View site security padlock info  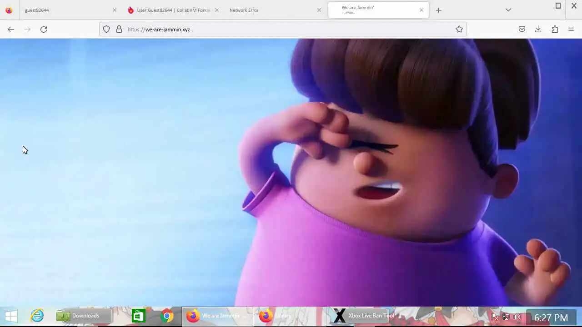[119, 29]
